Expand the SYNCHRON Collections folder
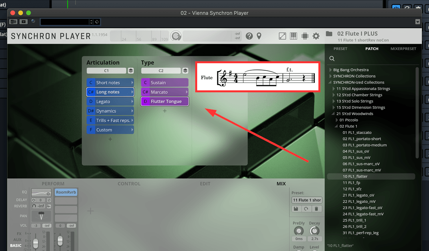The width and height of the screenshot is (429, 251). tap(331, 76)
